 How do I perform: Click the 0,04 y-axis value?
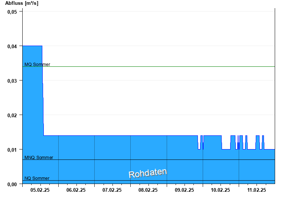12,46
